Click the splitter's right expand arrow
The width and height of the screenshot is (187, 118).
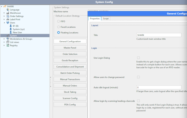tap(50, 86)
